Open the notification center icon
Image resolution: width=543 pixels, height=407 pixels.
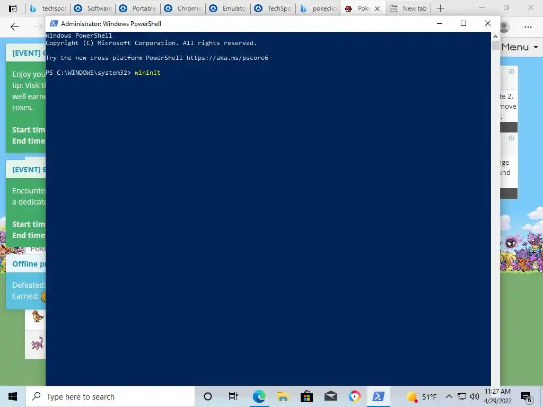pos(527,397)
